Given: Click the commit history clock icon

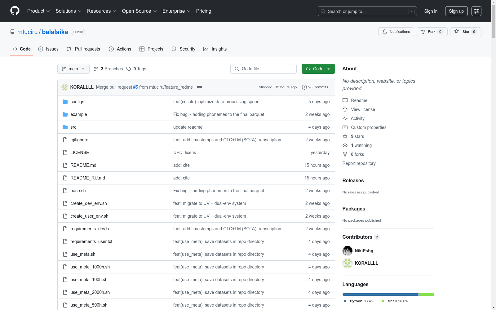Looking at the screenshot, I should click(x=304, y=87).
